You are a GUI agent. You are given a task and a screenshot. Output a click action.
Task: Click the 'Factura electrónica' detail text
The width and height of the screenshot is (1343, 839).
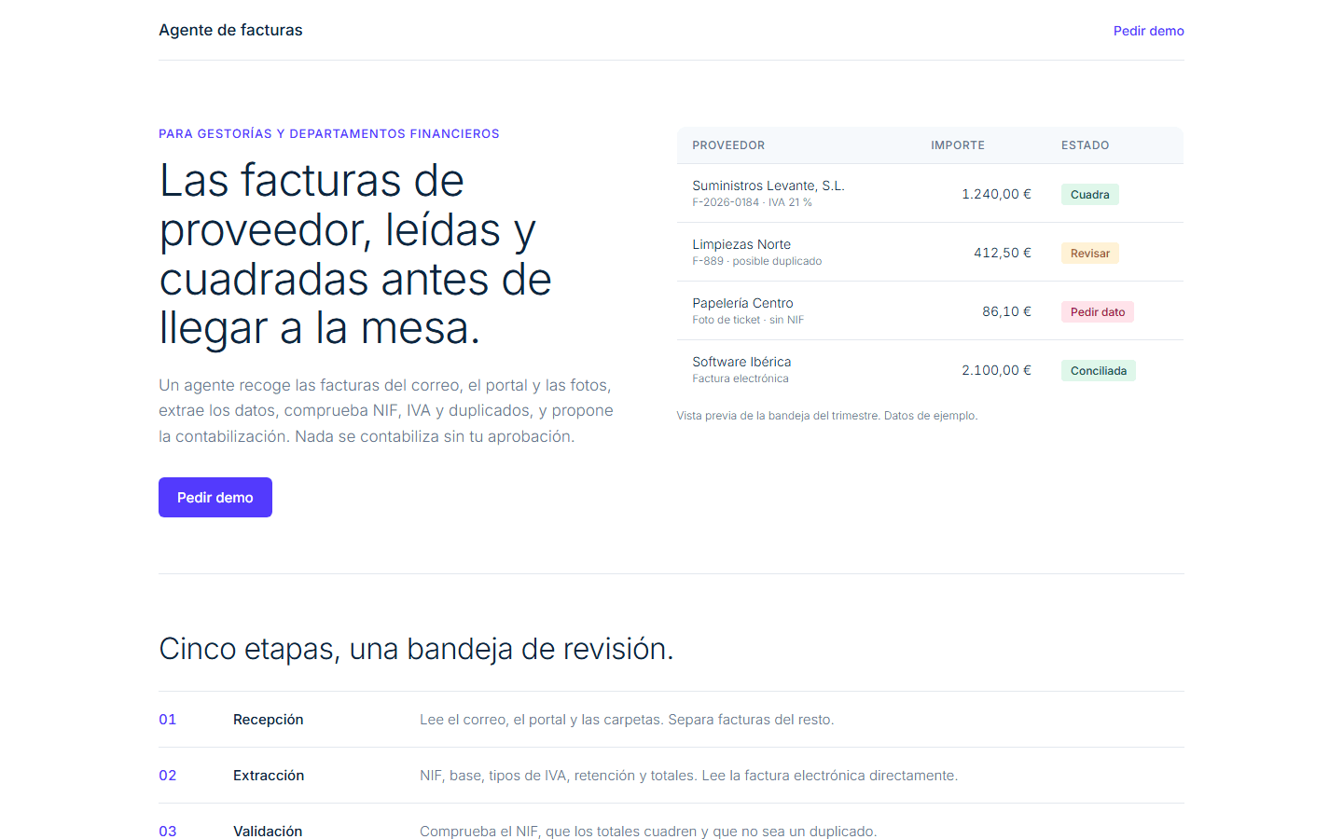tap(741, 378)
